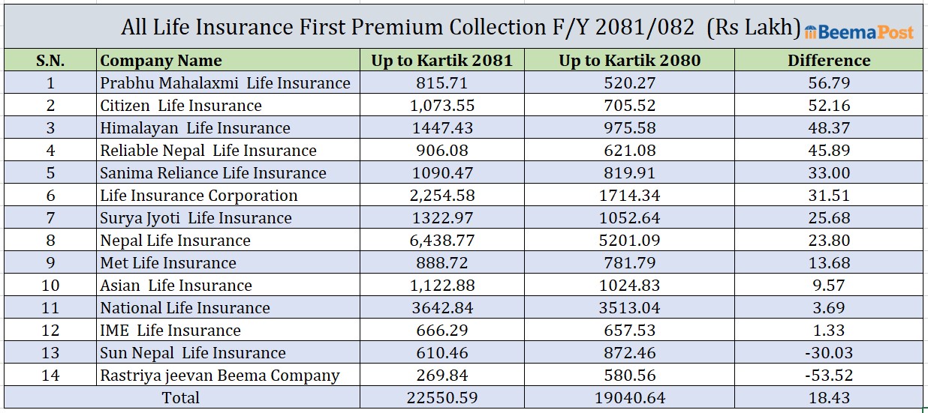This screenshot has width=928, height=413.
Task: Click the table title heading text
Action: pos(461,28)
